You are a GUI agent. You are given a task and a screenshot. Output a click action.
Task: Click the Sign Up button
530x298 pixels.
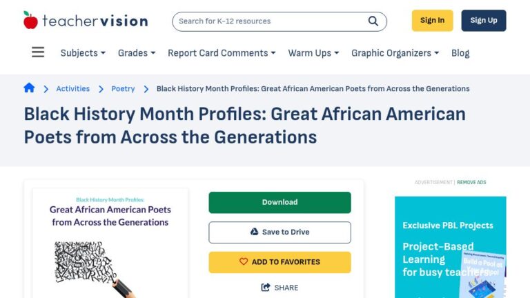pos(484,20)
